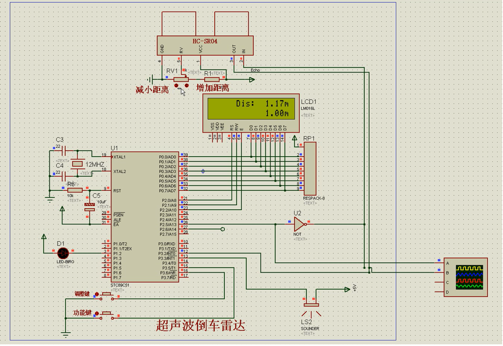503x346 pixels.
Task: Select the RP1 resistor pack body
Action: click(x=310, y=169)
